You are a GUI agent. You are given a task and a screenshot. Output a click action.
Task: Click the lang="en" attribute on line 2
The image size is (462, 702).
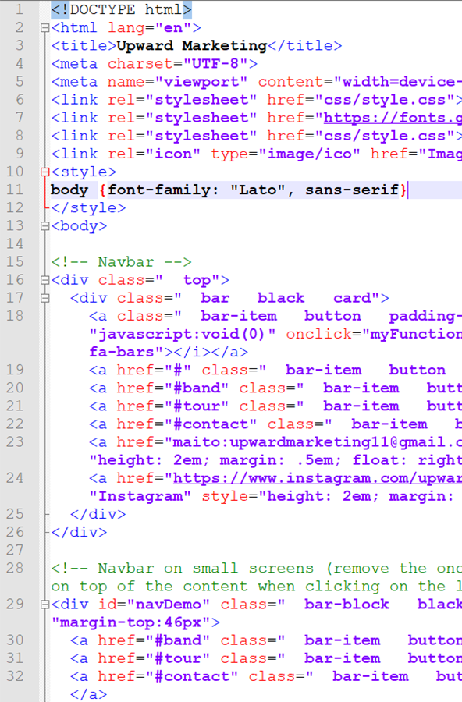tap(150, 28)
